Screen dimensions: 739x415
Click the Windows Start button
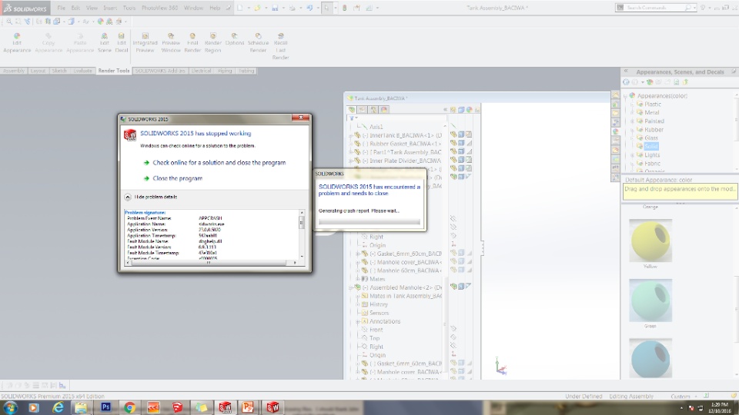click(10, 407)
